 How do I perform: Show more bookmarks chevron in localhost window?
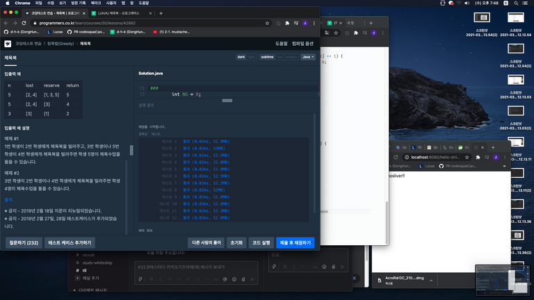(x=504, y=167)
